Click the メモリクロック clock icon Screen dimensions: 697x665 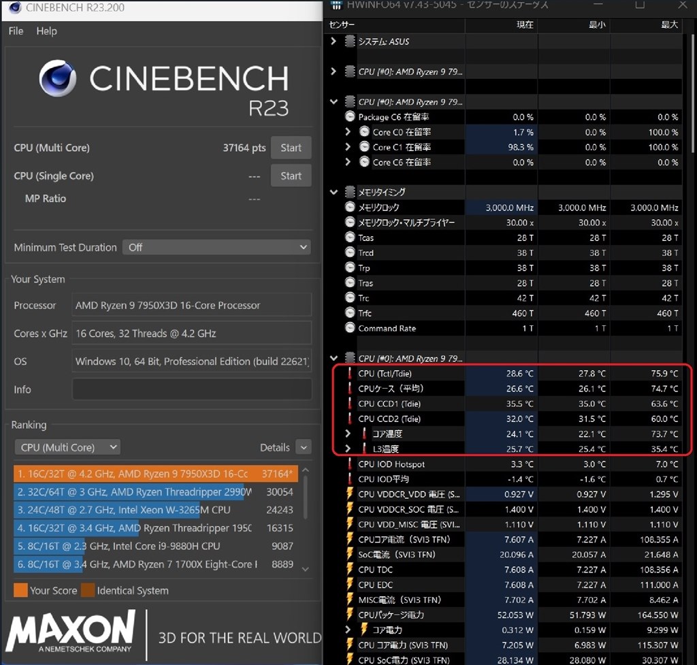(x=351, y=207)
